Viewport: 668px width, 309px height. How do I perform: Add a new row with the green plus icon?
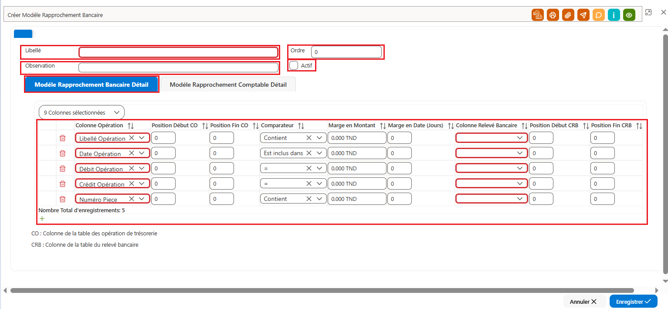[x=42, y=218]
